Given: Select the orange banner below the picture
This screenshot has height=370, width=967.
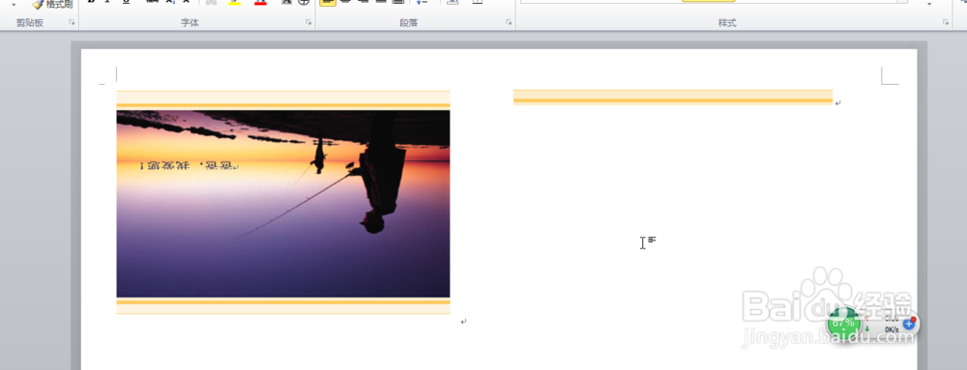Looking at the screenshot, I should coord(283,306).
